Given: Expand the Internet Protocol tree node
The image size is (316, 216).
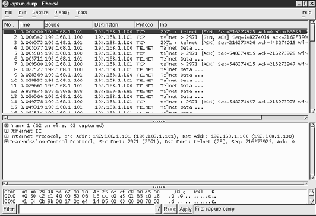Looking at the screenshot, I should tap(7, 136).
